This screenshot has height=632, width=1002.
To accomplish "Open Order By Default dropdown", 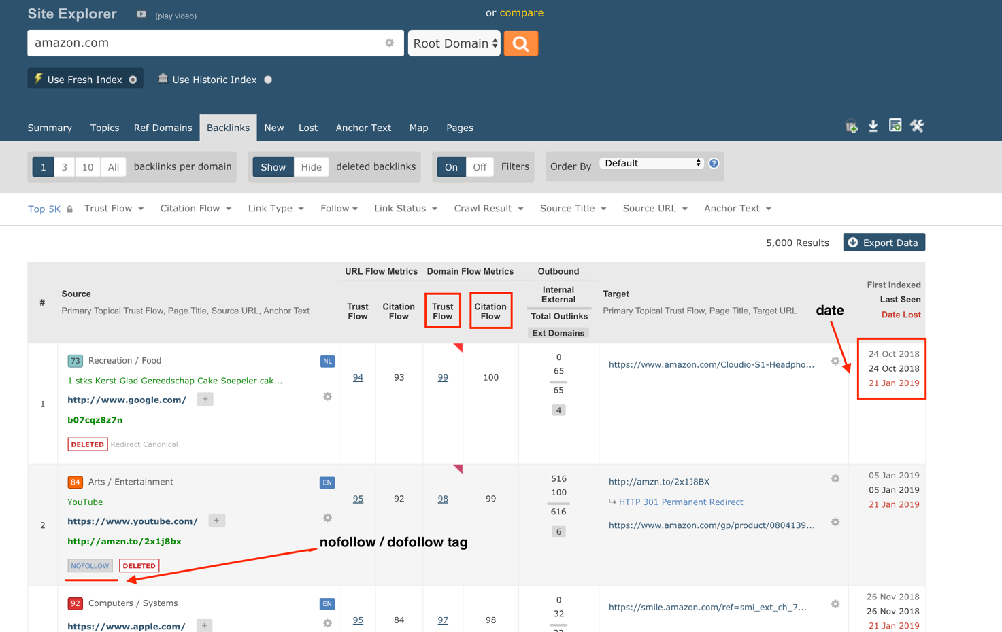I will pos(652,163).
